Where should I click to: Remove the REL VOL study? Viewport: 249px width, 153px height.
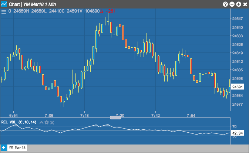pyautogui.click(x=52, y=123)
